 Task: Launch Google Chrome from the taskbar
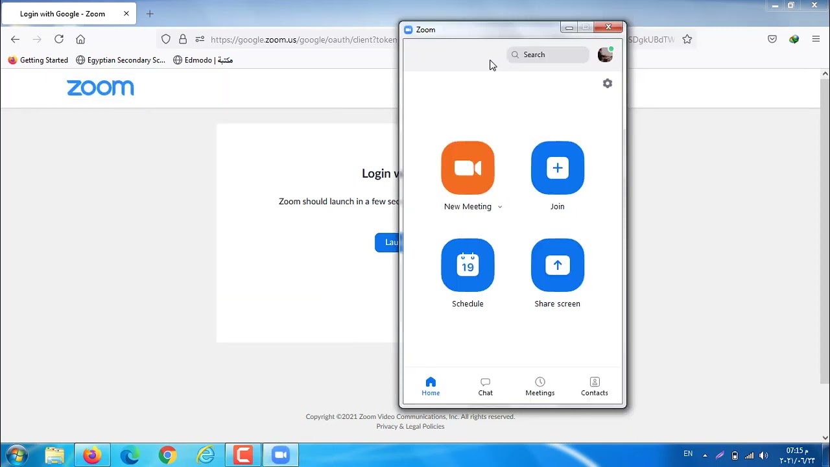point(167,455)
